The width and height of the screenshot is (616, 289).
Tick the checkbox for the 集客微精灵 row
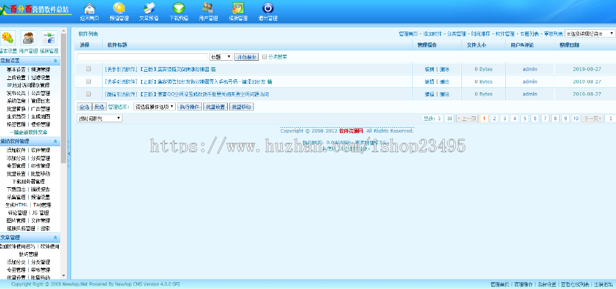[x=88, y=69]
